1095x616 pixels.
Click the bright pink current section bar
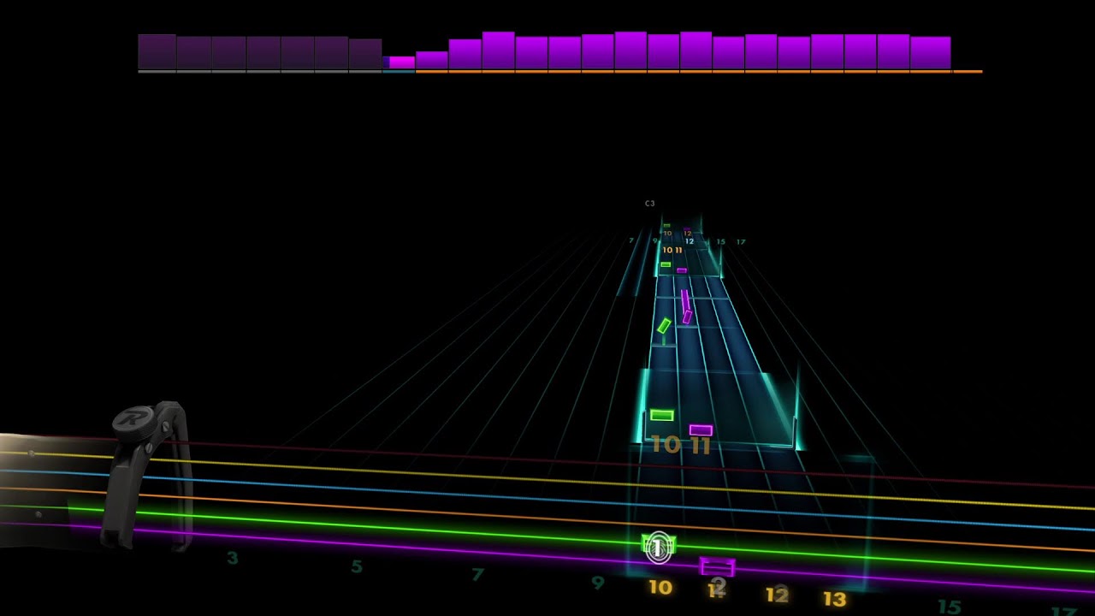pos(401,62)
